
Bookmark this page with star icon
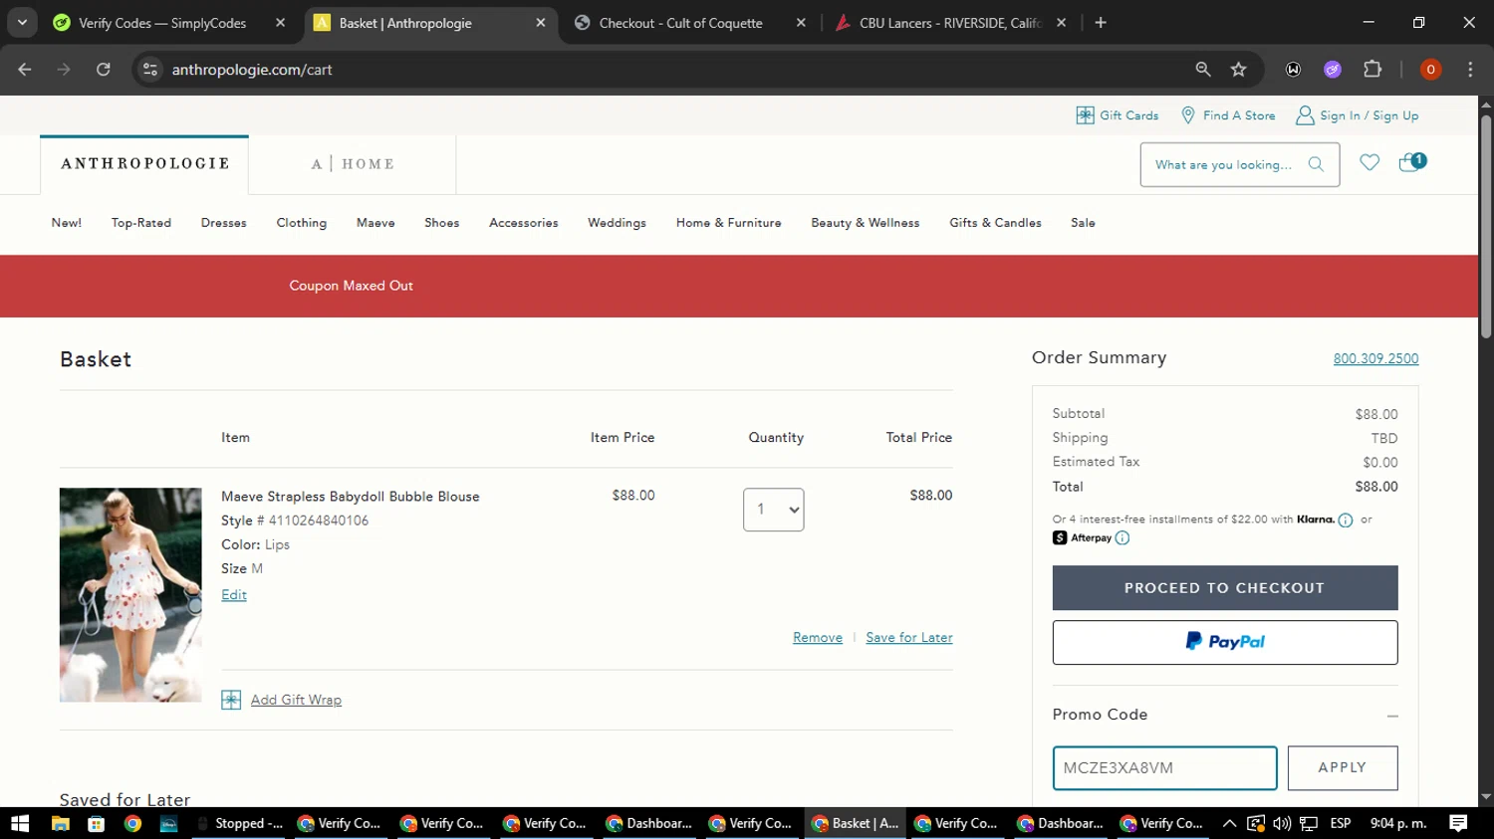(x=1238, y=69)
